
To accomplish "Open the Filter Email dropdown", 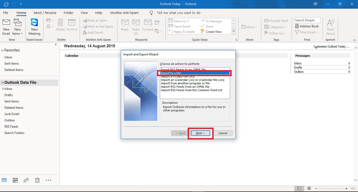I will (x=306, y=32).
